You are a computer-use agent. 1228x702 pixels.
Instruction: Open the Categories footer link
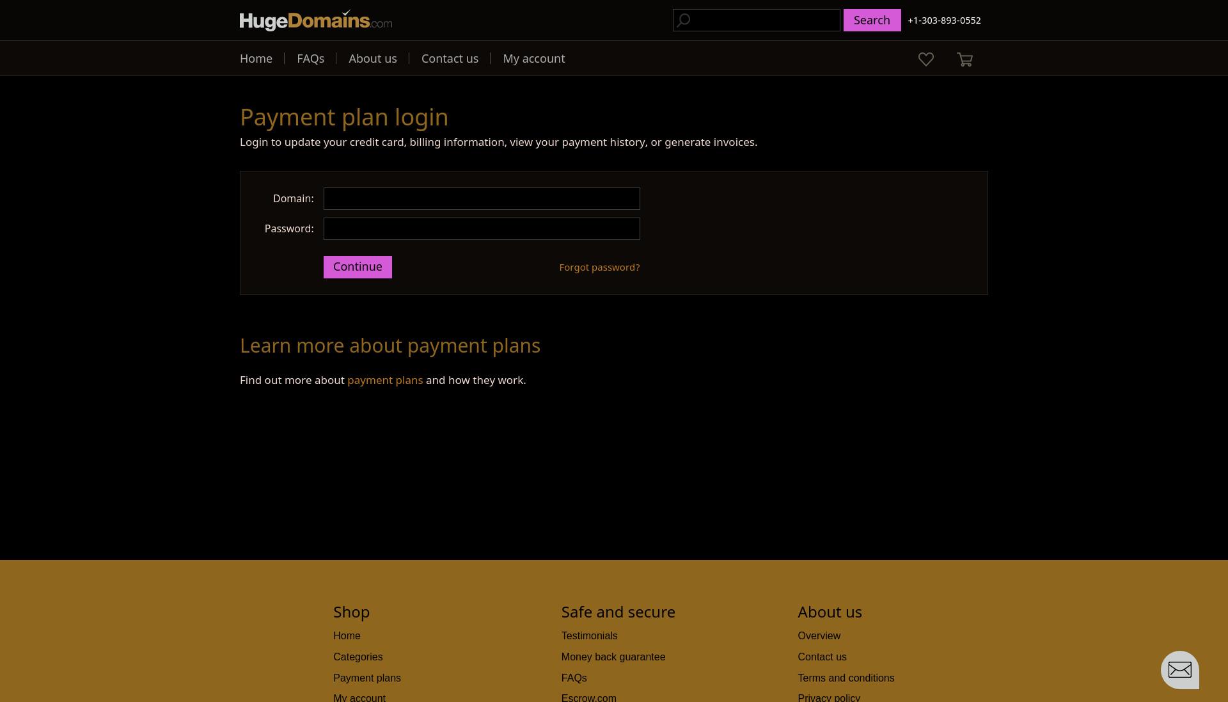[358, 657]
